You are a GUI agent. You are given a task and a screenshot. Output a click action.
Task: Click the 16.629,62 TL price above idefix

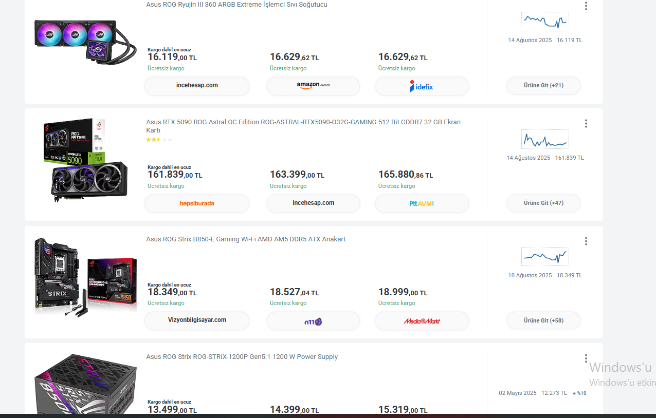click(x=403, y=57)
